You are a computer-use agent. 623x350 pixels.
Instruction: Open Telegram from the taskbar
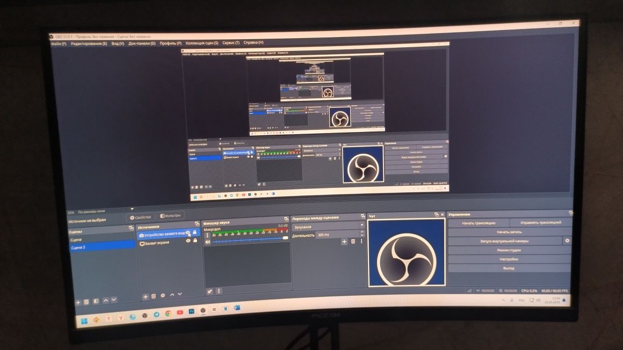156,315
